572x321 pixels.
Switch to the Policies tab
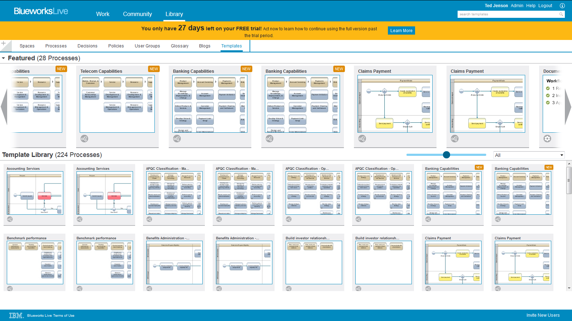click(x=116, y=46)
